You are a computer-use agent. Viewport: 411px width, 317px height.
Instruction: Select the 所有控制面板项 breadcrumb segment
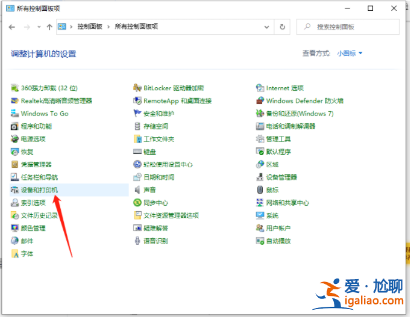click(x=136, y=26)
